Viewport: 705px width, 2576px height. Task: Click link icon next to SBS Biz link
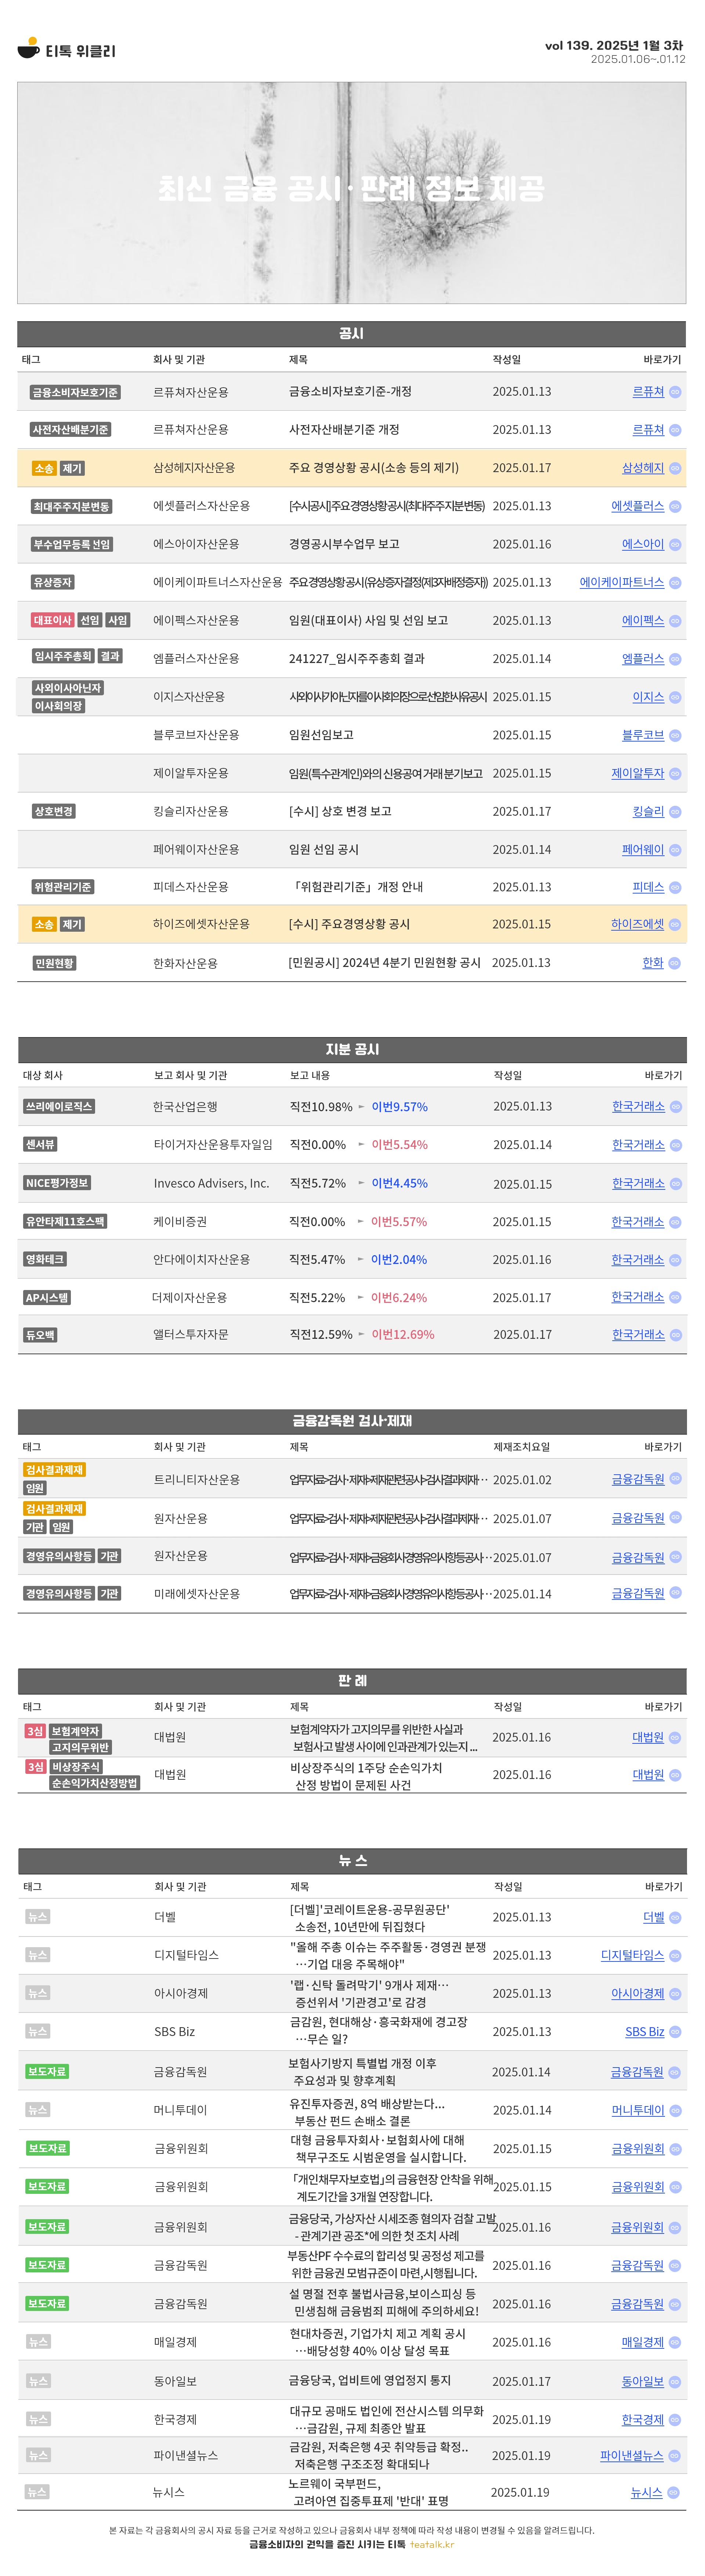pyautogui.click(x=675, y=2032)
